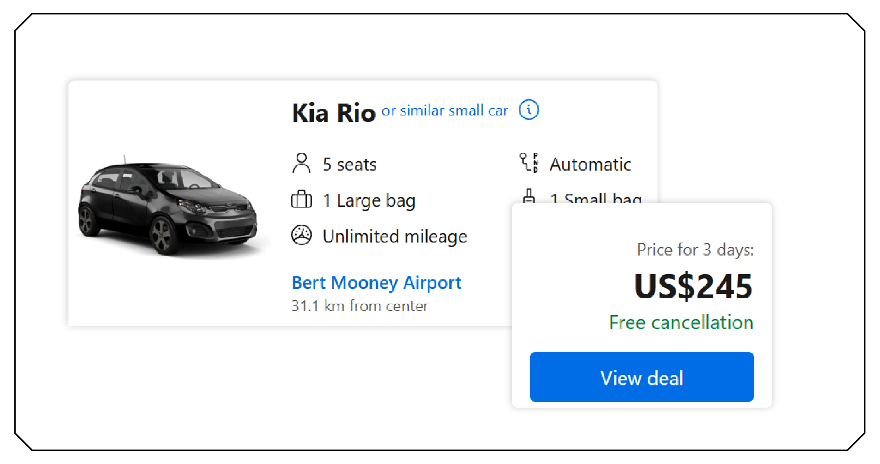Viewport: 880px width, 464px height.
Task: Click the large bag luggage icon
Action: [302, 200]
